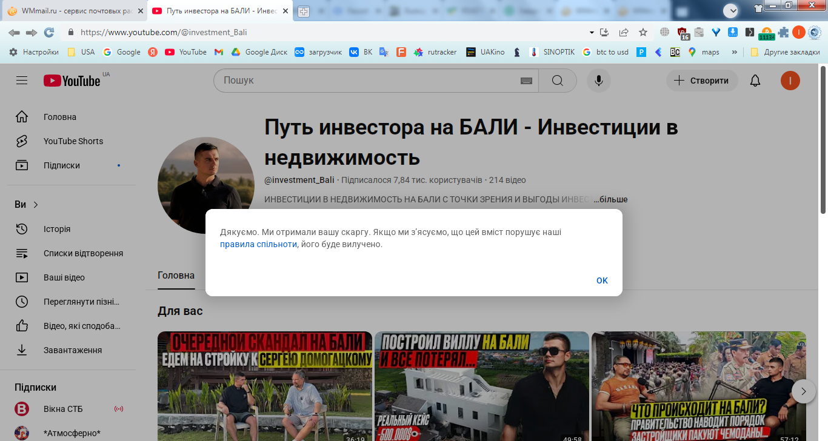The width and height of the screenshot is (828, 441).
Task: Open the Google bookmark
Action: point(122,52)
